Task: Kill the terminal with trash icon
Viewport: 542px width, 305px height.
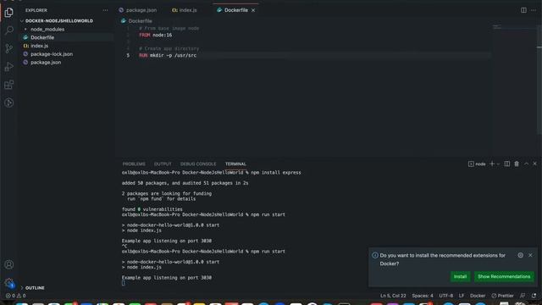Action: click(517, 164)
